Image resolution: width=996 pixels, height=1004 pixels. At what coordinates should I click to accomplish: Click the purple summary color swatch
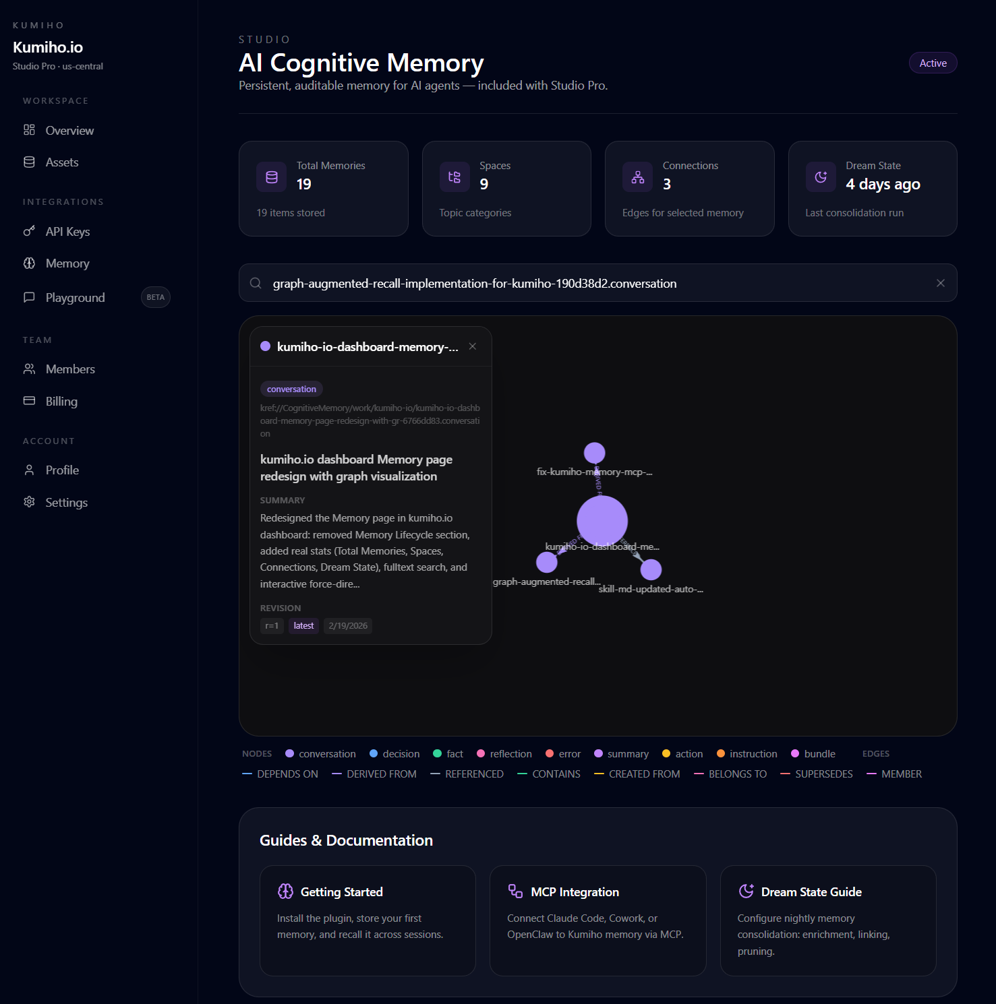pos(598,753)
